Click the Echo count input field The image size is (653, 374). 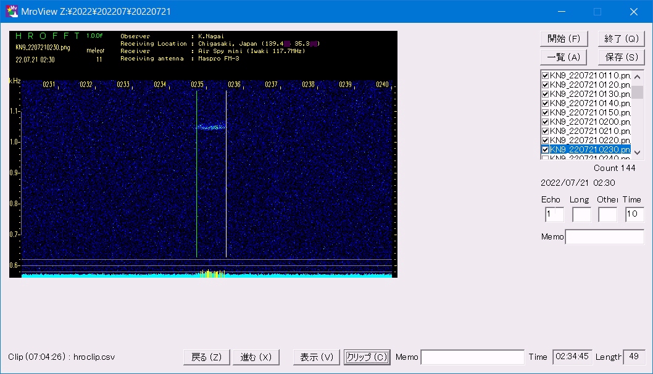pyautogui.click(x=554, y=214)
